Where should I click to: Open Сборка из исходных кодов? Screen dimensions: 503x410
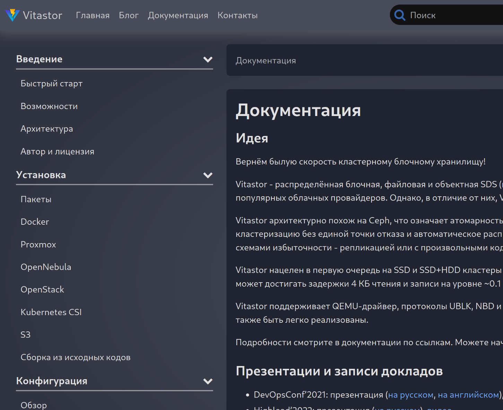pyautogui.click(x=76, y=357)
